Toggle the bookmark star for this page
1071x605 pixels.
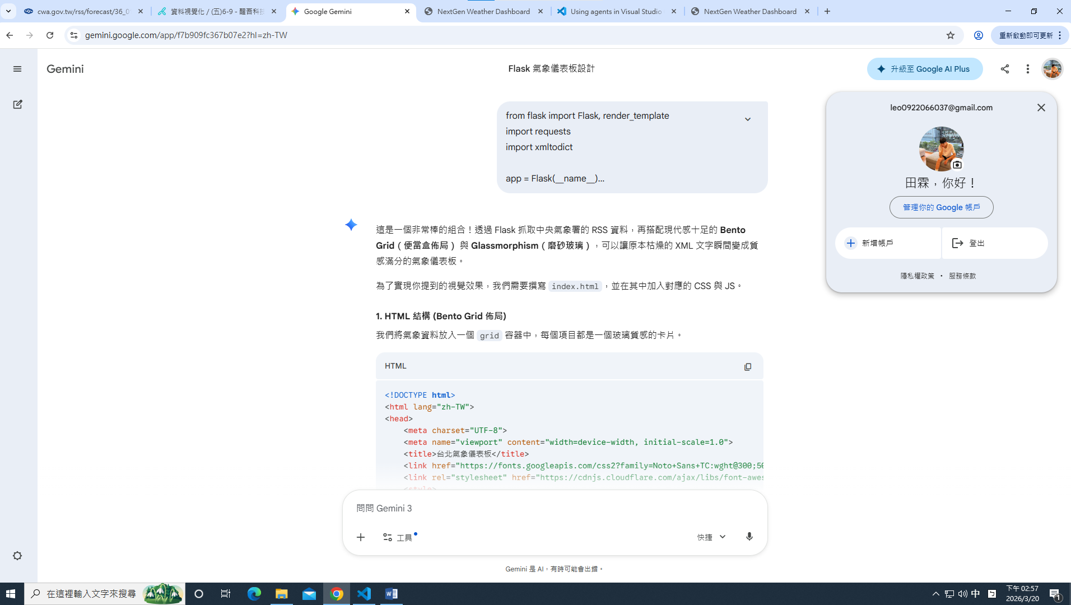tap(951, 35)
